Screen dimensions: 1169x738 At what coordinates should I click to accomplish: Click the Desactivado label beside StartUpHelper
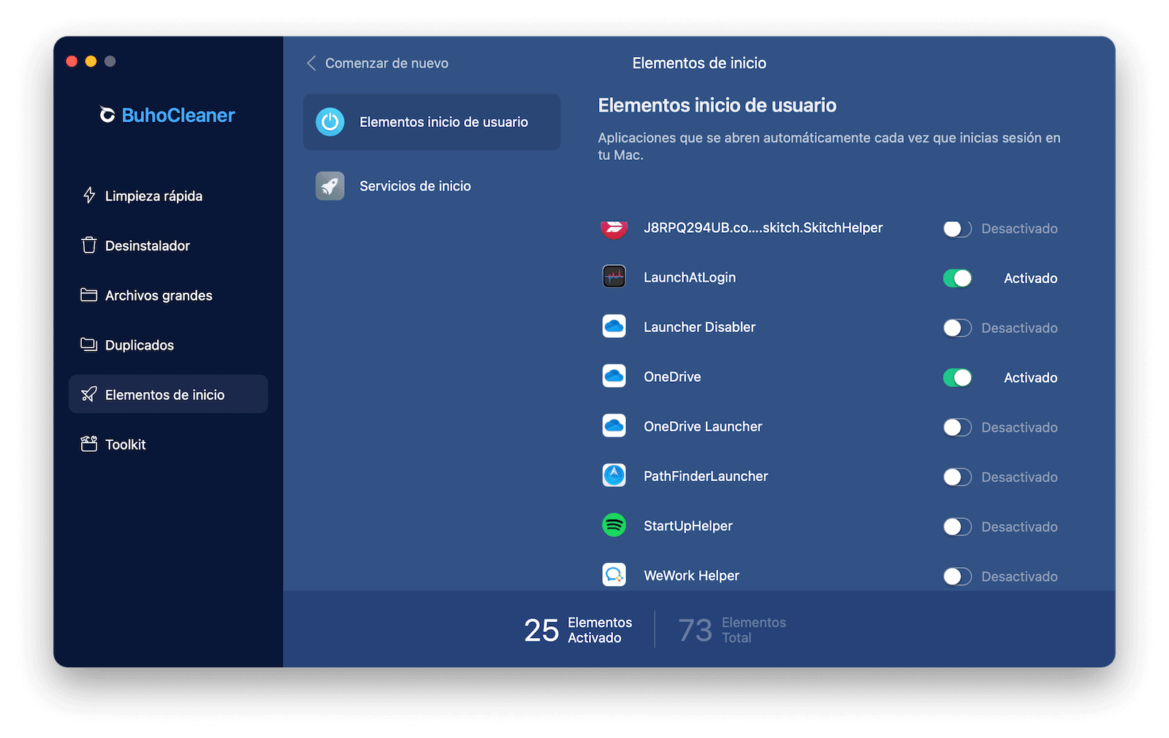pyautogui.click(x=1019, y=526)
